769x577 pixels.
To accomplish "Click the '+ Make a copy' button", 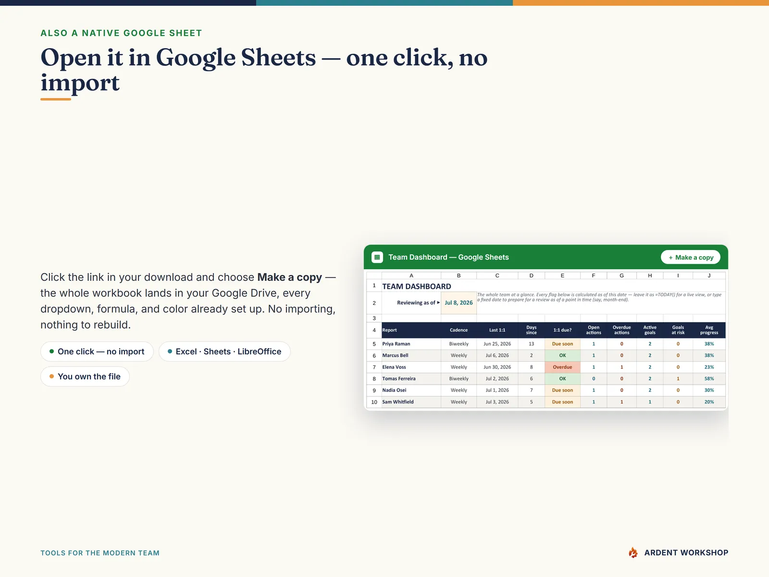I will (x=691, y=257).
